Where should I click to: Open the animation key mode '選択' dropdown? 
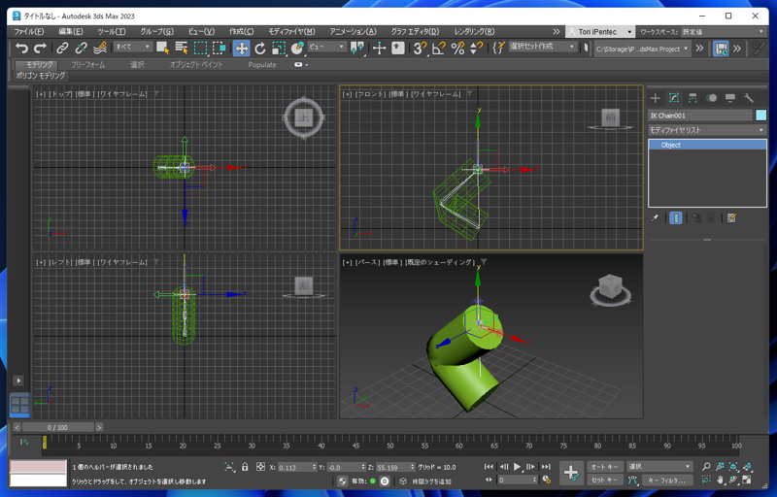pyautogui.click(x=659, y=466)
